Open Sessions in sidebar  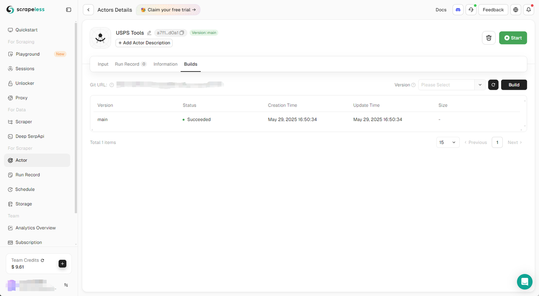tap(37, 69)
